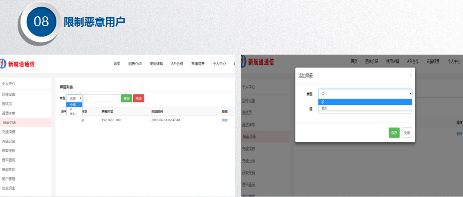463x197 pixels.
Task: Click 删除 link for the 192.168.1.100 row
Action: click(x=225, y=120)
